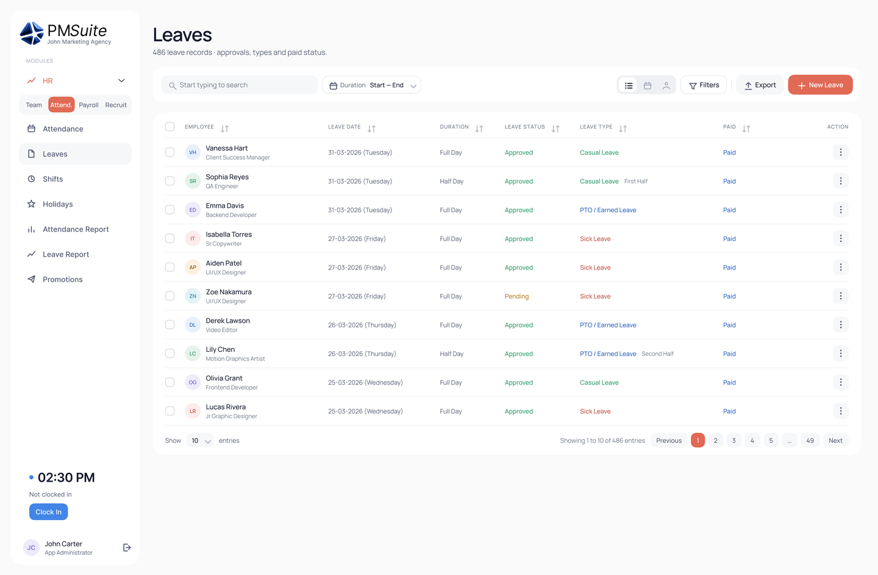Open the Show 10 entries dropdown
Viewport: 878px width, 575px height.
click(x=200, y=441)
